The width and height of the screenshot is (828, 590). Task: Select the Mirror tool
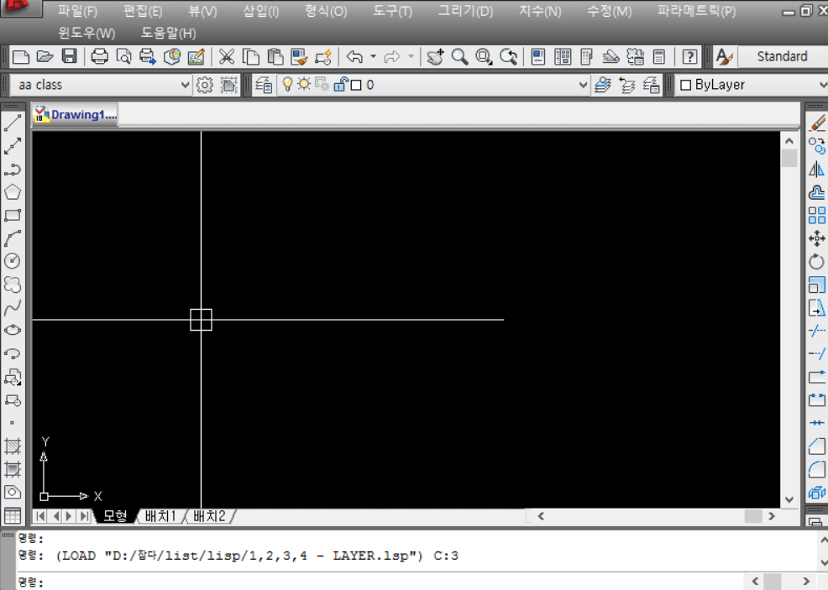(817, 170)
